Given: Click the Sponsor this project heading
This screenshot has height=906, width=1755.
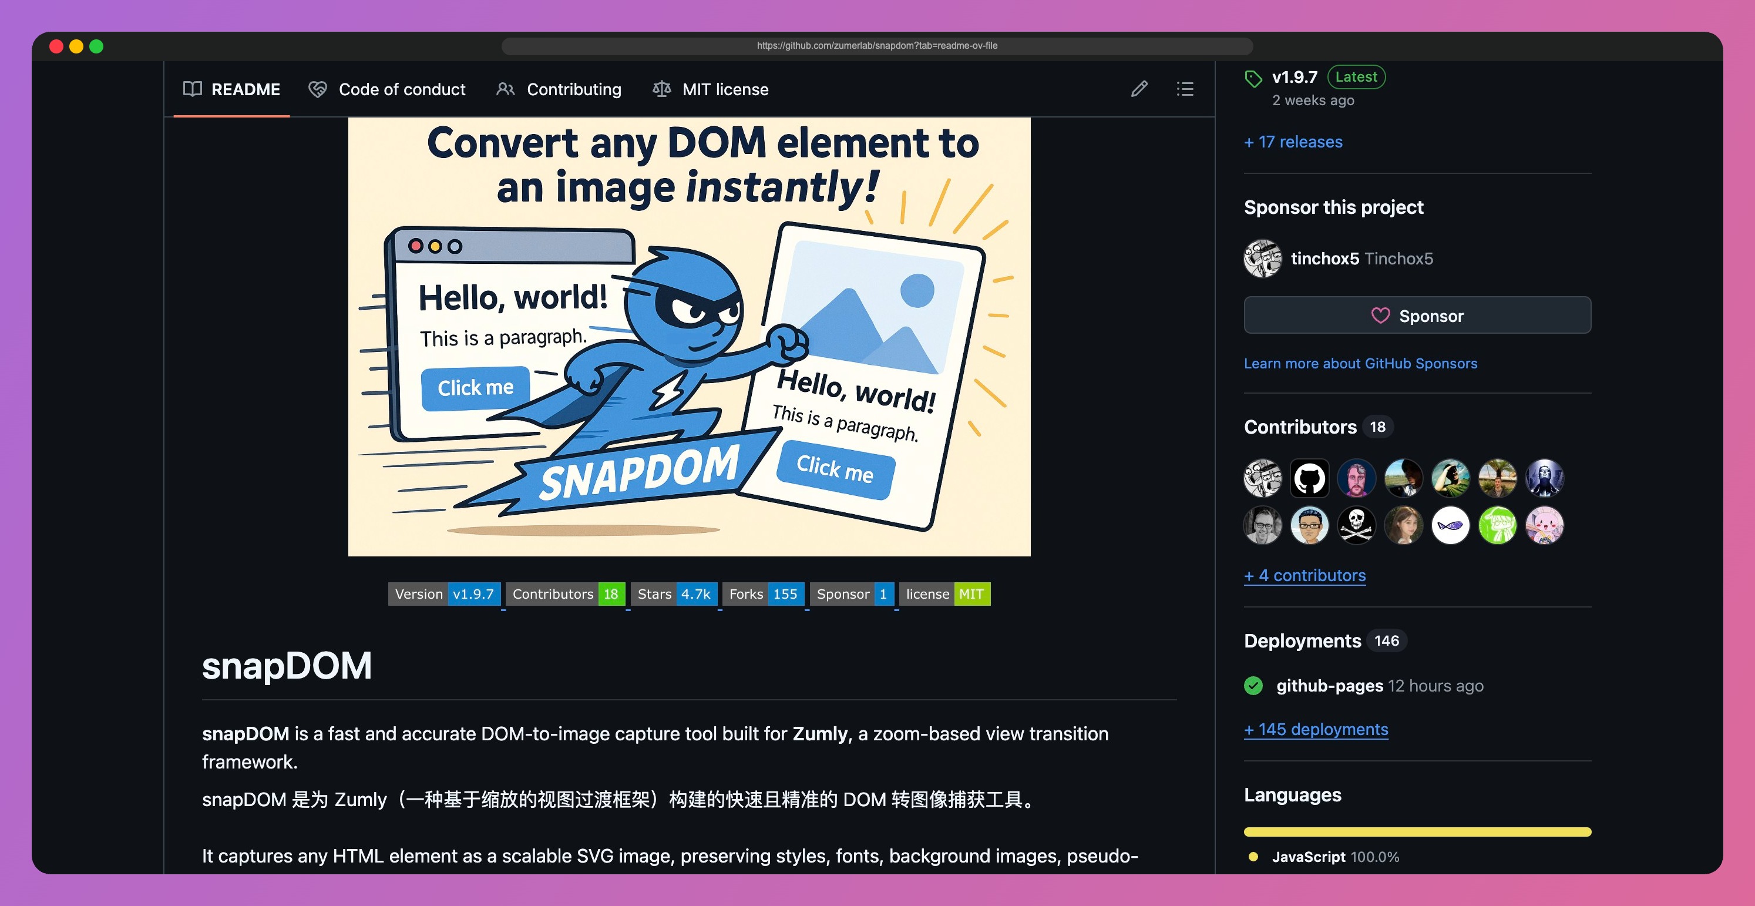Looking at the screenshot, I should 1333,207.
